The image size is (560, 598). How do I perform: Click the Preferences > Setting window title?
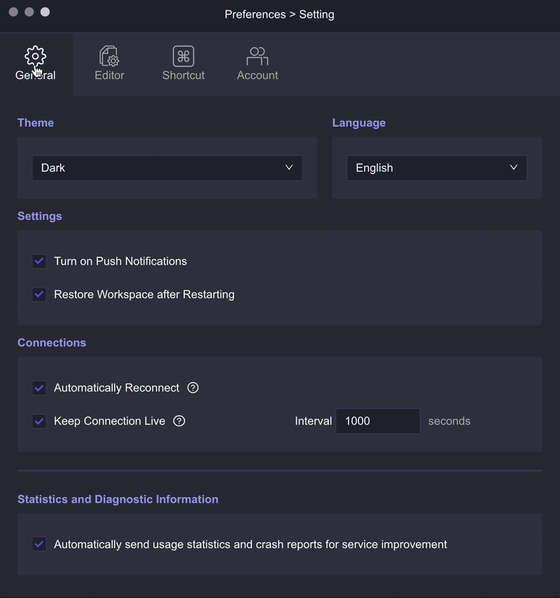click(x=279, y=15)
